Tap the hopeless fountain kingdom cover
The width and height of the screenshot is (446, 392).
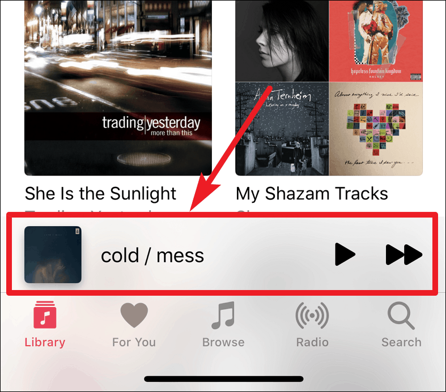[x=376, y=41]
